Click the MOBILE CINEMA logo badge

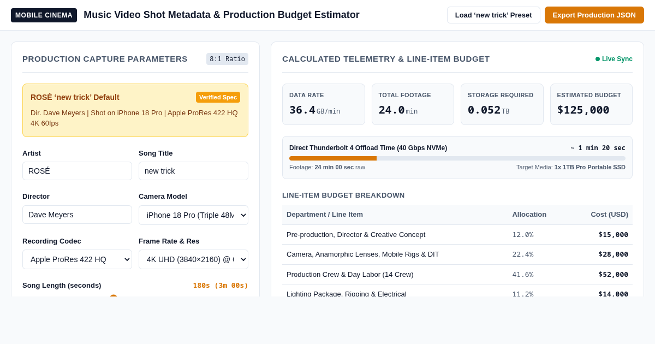[x=44, y=15]
